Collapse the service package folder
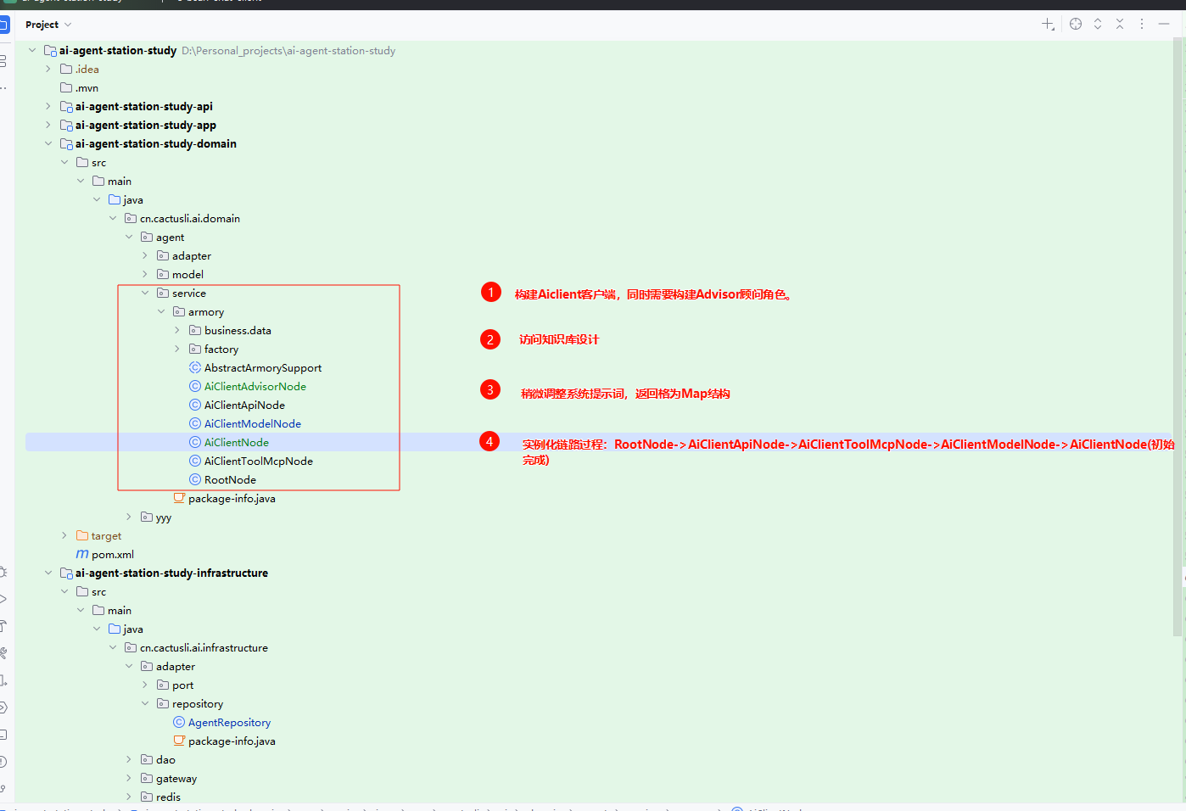The image size is (1186, 811). 145,294
